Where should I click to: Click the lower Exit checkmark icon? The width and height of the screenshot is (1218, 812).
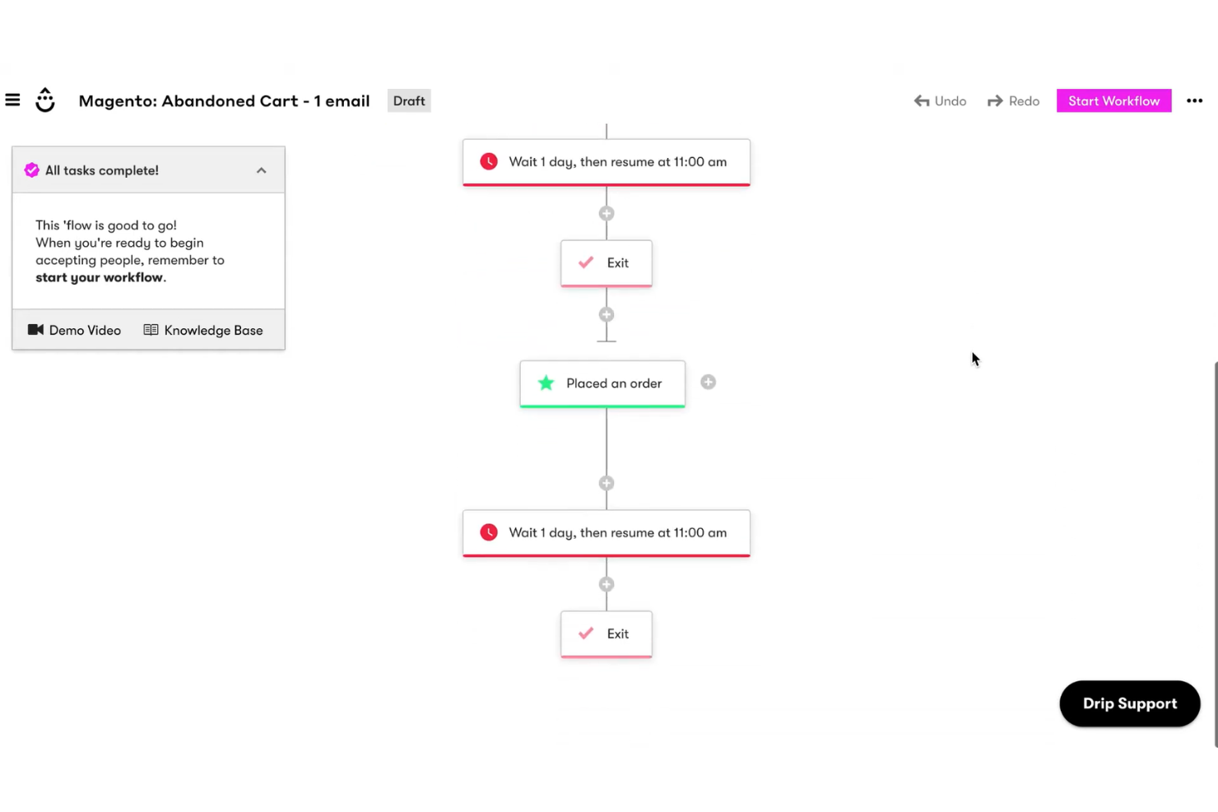click(x=586, y=633)
